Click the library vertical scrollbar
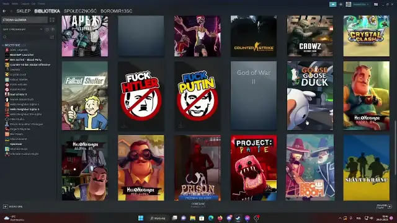397x223 pixels. [395, 147]
